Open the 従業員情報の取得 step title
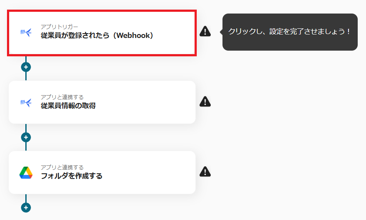This screenshot has width=366, height=220. point(68,106)
